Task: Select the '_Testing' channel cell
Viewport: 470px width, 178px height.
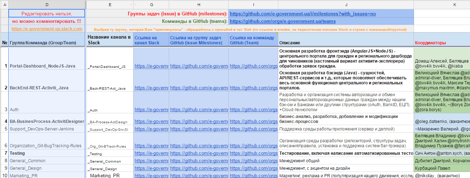Action: click(110, 153)
